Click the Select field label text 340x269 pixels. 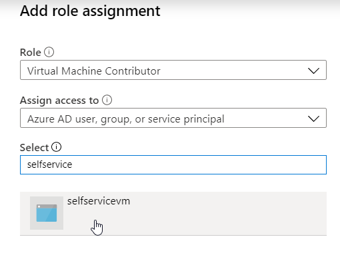coord(34,147)
